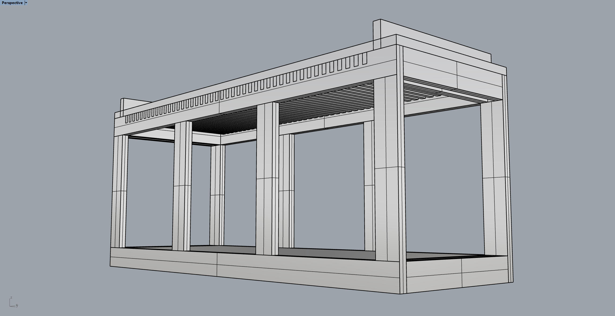Click the Perspective viewport title label
This screenshot has height=316, width=615.
coord(12,3)
